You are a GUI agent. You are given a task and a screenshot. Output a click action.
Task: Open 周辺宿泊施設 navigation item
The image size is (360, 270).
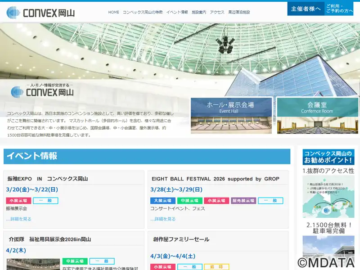(x=239, y=12)
